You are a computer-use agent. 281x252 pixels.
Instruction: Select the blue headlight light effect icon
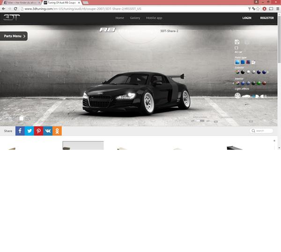[255, 96]
